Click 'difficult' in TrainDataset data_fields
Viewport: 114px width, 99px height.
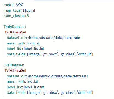click(x=85, y=54)
